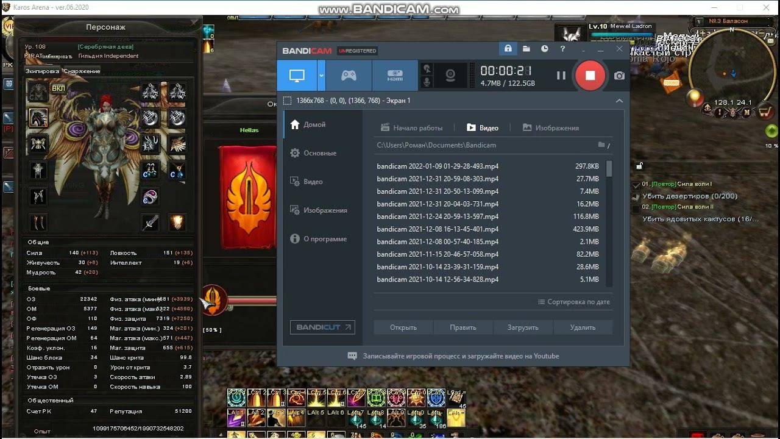780x439 pixels.
Task: Select bandicam 2021-11-15 20-46-57-058.mp4
Action: [x=488, y=254]
